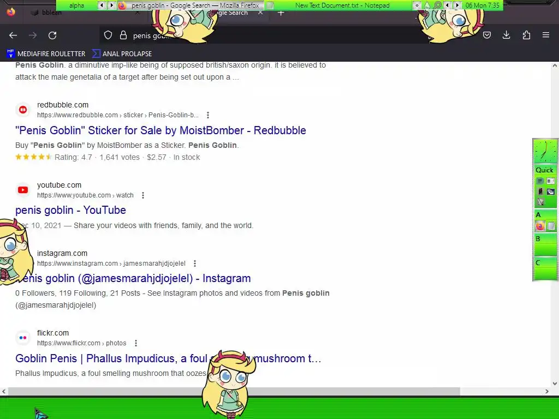Open a new tab with plus button
Image resolution: width=559 pixels, height=419 pixels.
[281, 13]
